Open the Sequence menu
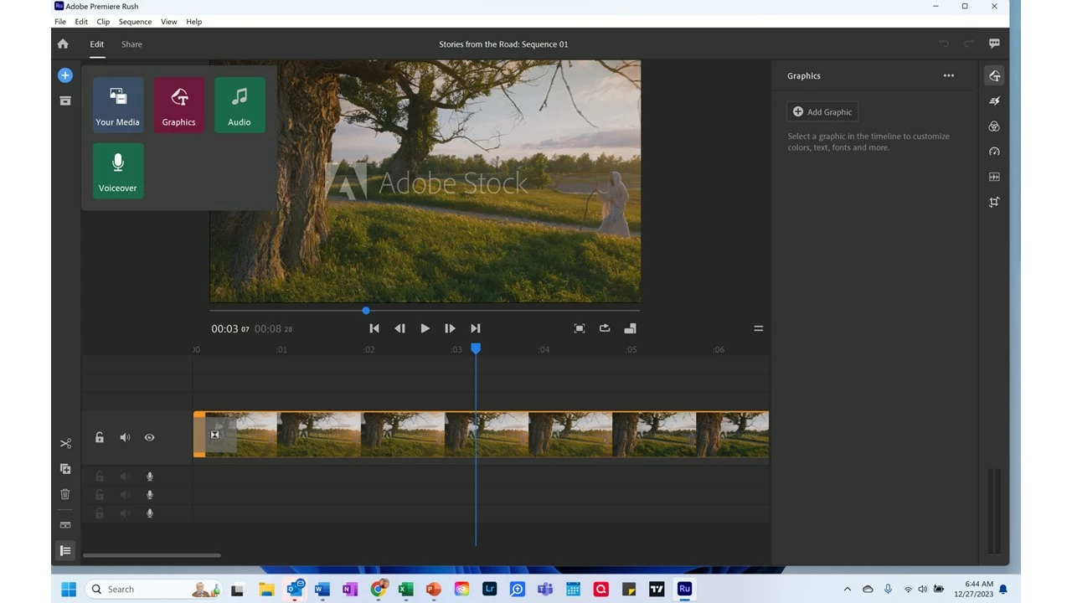1072x603 pixels. (x=135, y=22)
